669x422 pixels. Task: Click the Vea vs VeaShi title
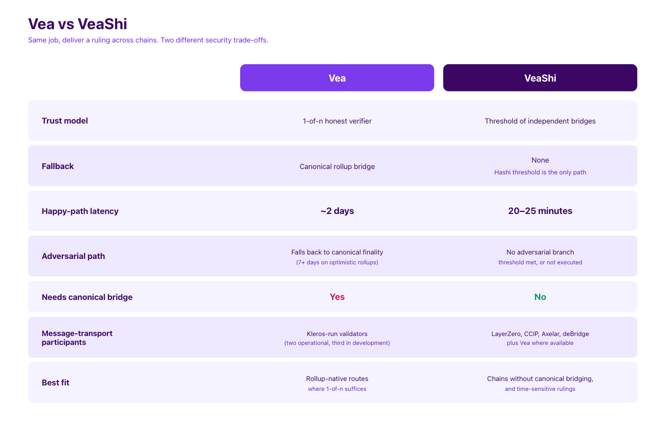pos(78,24)
